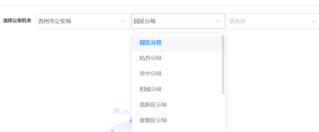Open the 苏州市公安局 combo box

(x=78, y=21)
